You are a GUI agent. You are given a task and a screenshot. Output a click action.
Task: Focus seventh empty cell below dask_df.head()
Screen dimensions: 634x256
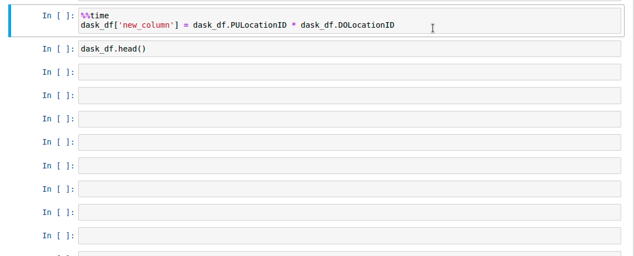tap(349, 212)
